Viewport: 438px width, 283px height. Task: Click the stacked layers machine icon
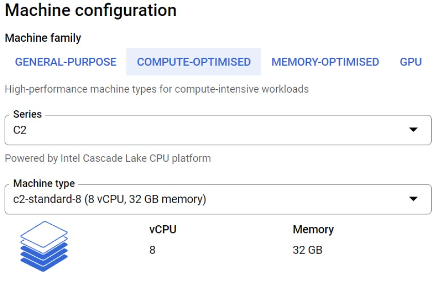44,246
